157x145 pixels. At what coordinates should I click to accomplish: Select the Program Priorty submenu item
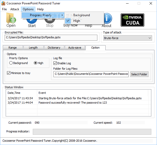pyautogui.click(x=43, y=15)
